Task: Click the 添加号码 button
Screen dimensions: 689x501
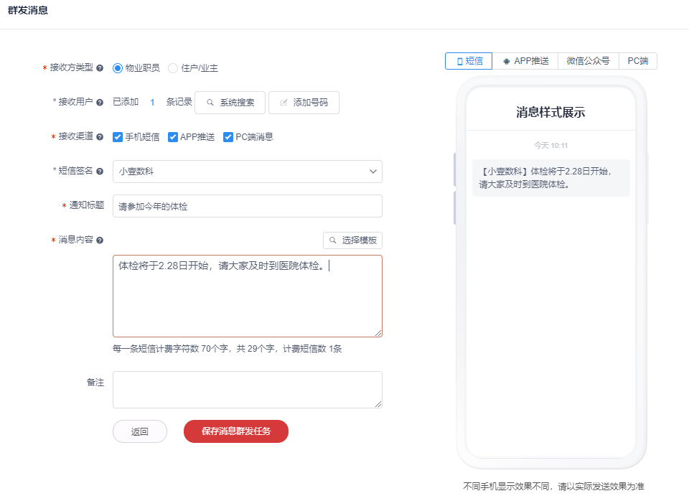Action: click(x=304, y=103)
